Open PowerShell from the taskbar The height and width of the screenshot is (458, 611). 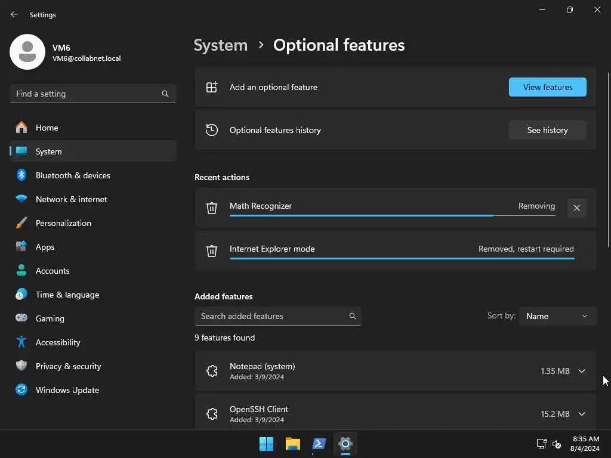[319, 444]
